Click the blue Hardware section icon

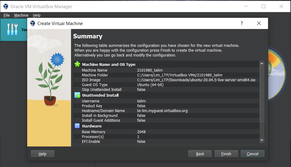click(x=77, y=126)
